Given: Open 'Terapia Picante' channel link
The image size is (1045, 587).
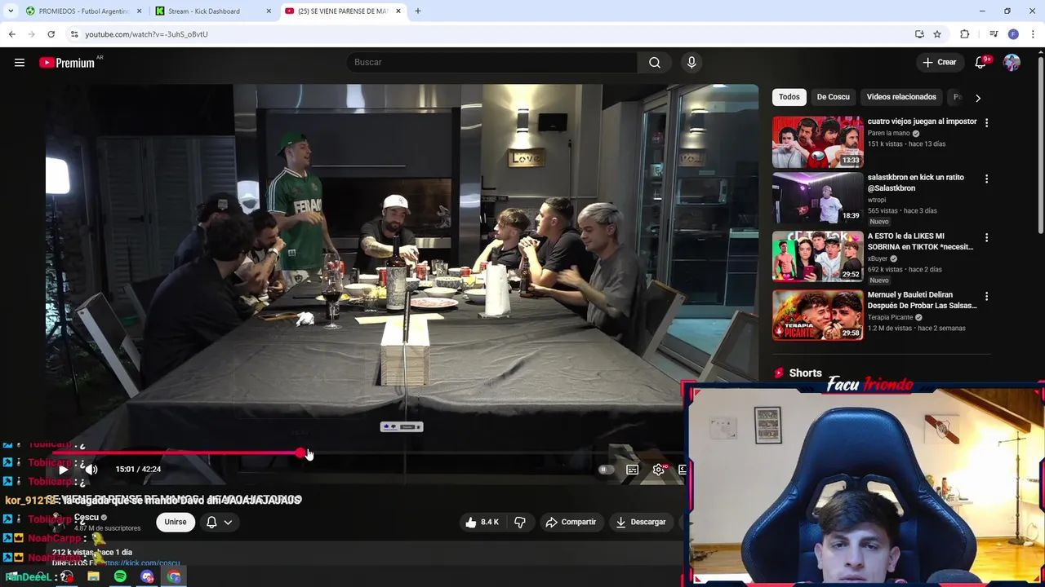Looking at the screenshot, I should click(x=888, y=317).
